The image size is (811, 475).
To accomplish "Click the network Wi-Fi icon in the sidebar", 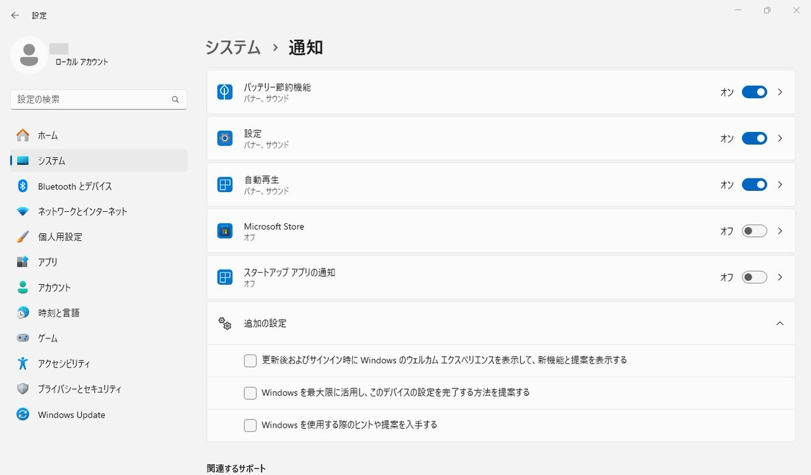I will click(23, 212).
